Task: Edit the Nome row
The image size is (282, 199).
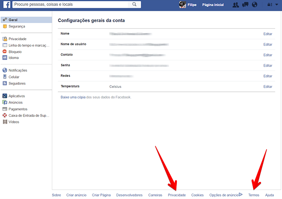Action: point(268,34)
